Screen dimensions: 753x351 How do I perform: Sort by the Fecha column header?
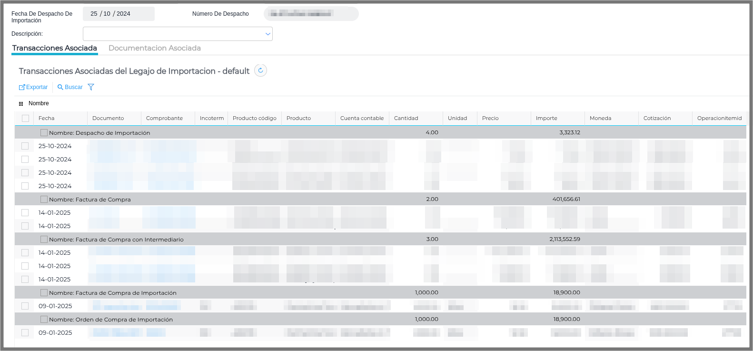coord(47,118)
